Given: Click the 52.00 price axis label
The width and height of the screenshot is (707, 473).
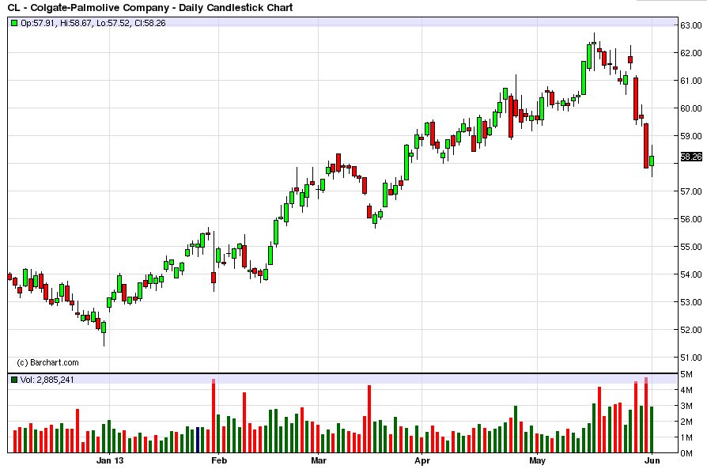Looking at the screenshot, I should click(x=690, y=330).
